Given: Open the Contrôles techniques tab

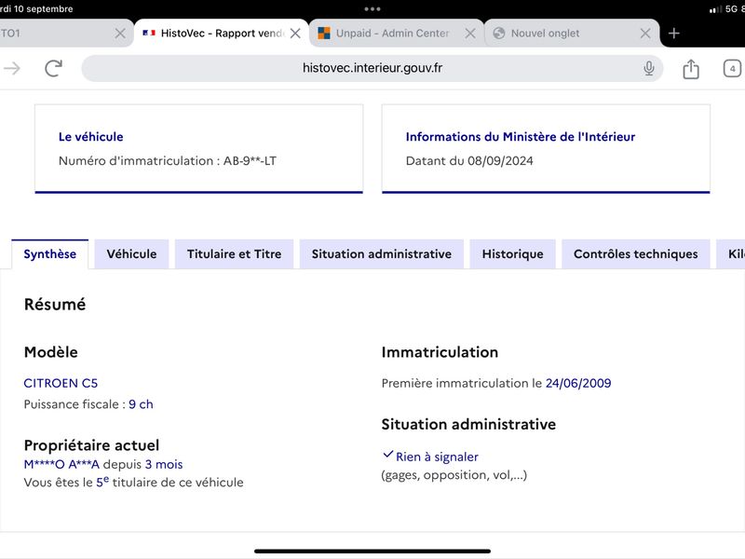Looking at the screenshot, I should click(x=636, y=253).
